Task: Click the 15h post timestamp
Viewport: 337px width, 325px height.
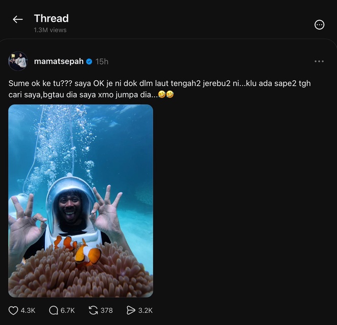Action: click(x=102, y=61)
